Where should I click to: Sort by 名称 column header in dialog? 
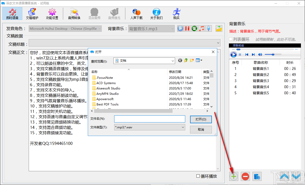click(128, 72)
